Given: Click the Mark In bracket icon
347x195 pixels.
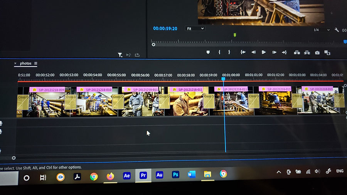Looking at the screenshot, I should [219, 52].
